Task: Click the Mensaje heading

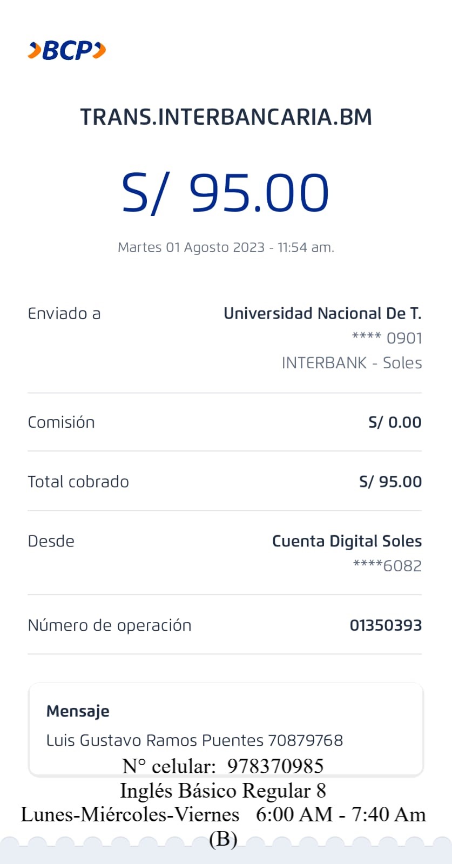Action: click(x=78, y=711)
